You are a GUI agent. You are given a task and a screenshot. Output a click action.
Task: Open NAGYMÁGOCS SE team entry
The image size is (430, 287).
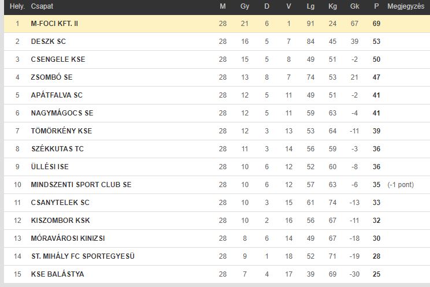pos(62,113)
